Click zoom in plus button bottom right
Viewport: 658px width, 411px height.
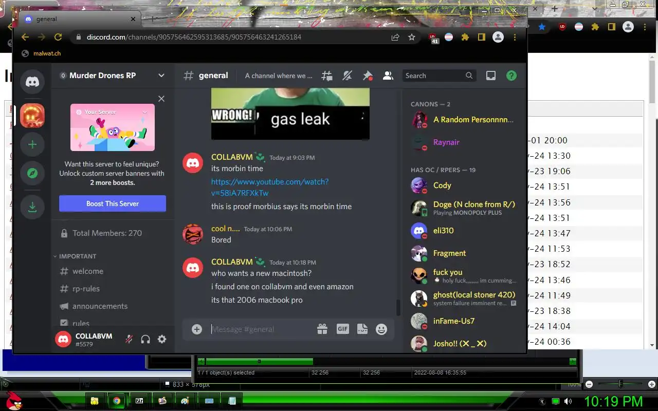[652, 384]
